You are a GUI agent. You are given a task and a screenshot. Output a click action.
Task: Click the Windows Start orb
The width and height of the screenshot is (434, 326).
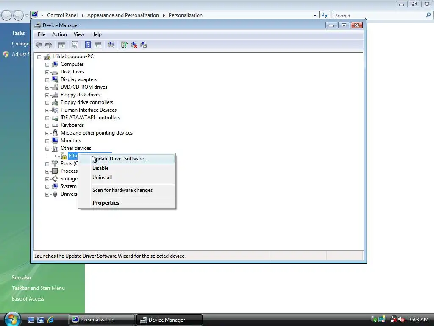(12, 319)
